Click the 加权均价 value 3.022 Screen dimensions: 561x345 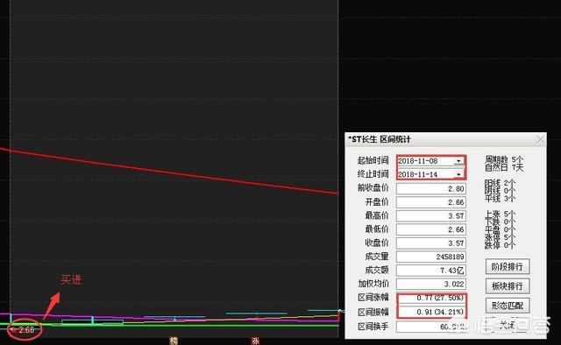[430, 285]
